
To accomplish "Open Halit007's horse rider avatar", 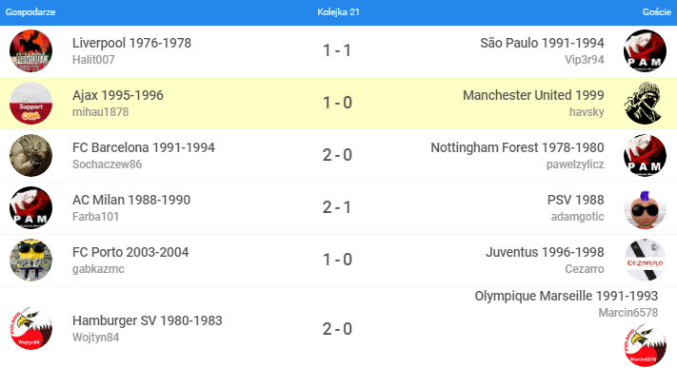I will click(x=30, y=51).
